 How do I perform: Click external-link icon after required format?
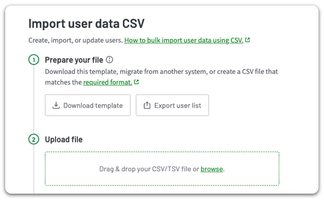(136, 82)
